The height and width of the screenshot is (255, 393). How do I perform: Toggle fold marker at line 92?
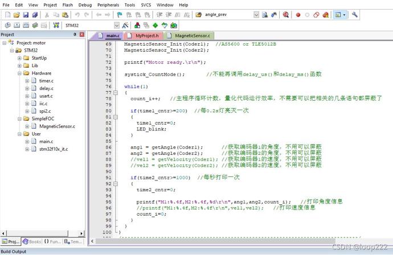click(x=116, y=184)
